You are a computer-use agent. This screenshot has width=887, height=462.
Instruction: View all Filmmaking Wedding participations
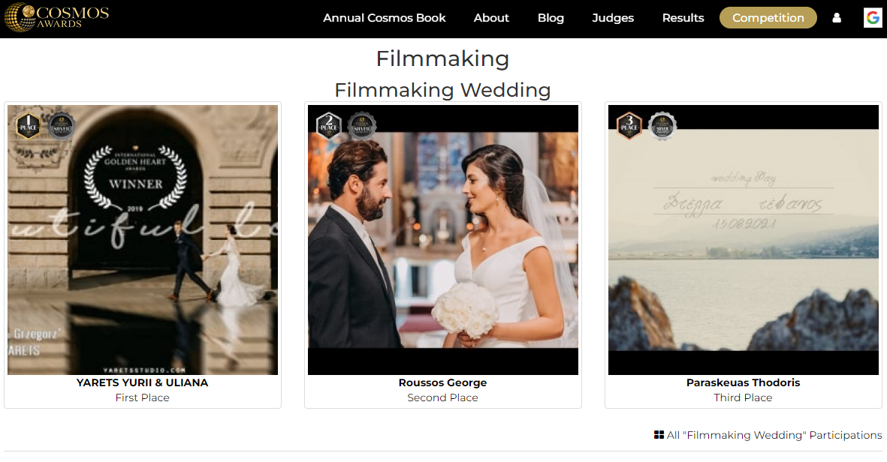774,435
